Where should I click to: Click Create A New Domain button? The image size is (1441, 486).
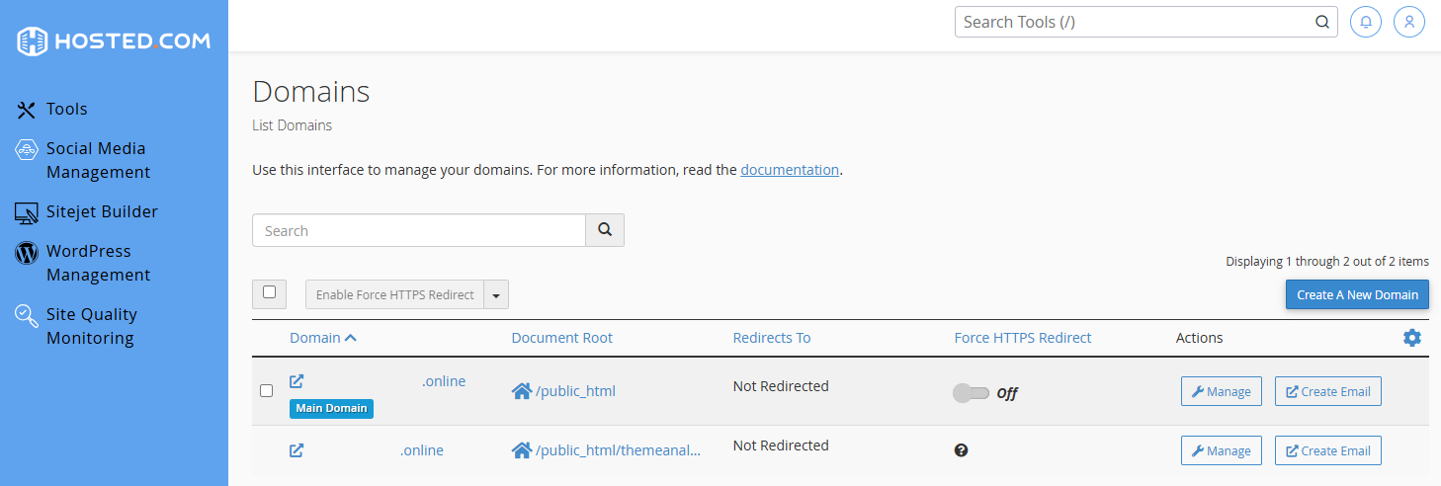coord(1357,294)
